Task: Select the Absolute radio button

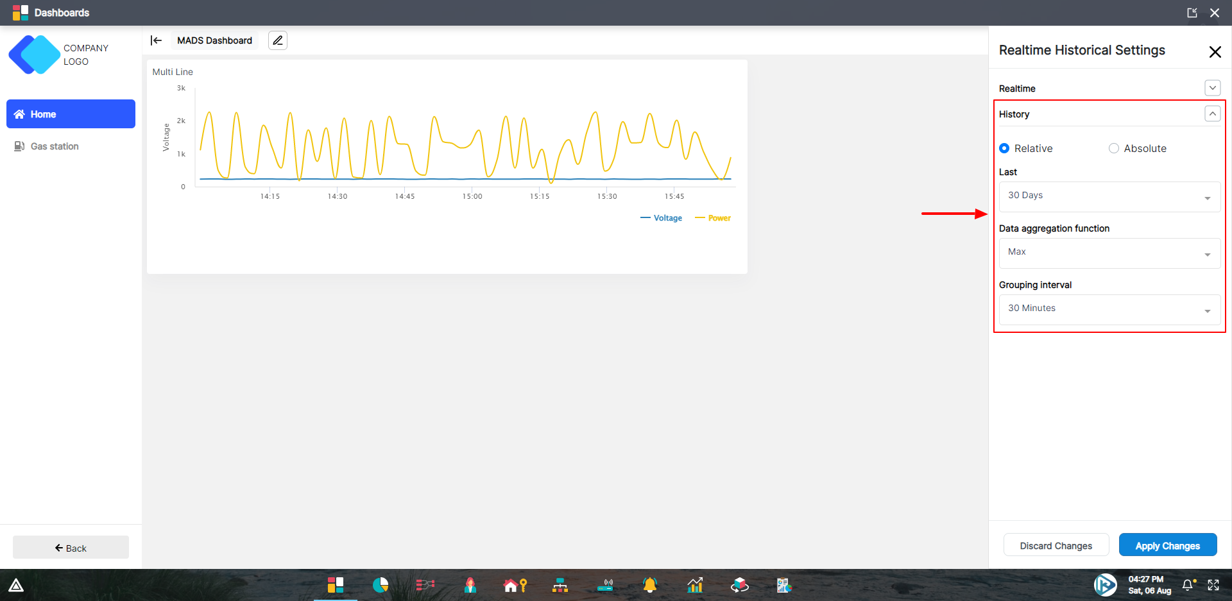Action: (x=1114, y=148)
